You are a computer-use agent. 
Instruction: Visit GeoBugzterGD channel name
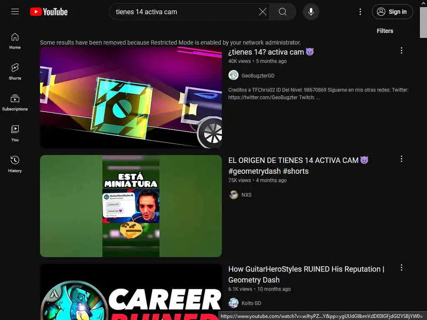pos(258,76)
